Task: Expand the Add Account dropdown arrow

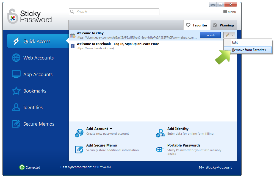Action: pos(111,129)
